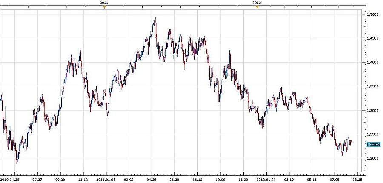Click the 1,2500 price axis label

tap(372, 134)
